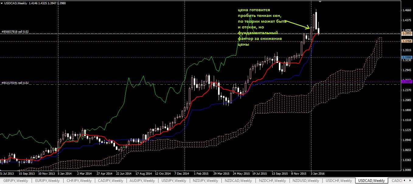Click the 13 Sep 2015 date label
The width and height of the screenshot is (413, 184).
(280, 174)
